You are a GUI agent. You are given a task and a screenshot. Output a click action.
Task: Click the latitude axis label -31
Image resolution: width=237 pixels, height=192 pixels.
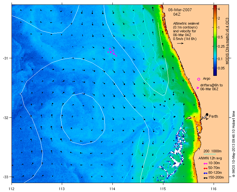[5, 58]
